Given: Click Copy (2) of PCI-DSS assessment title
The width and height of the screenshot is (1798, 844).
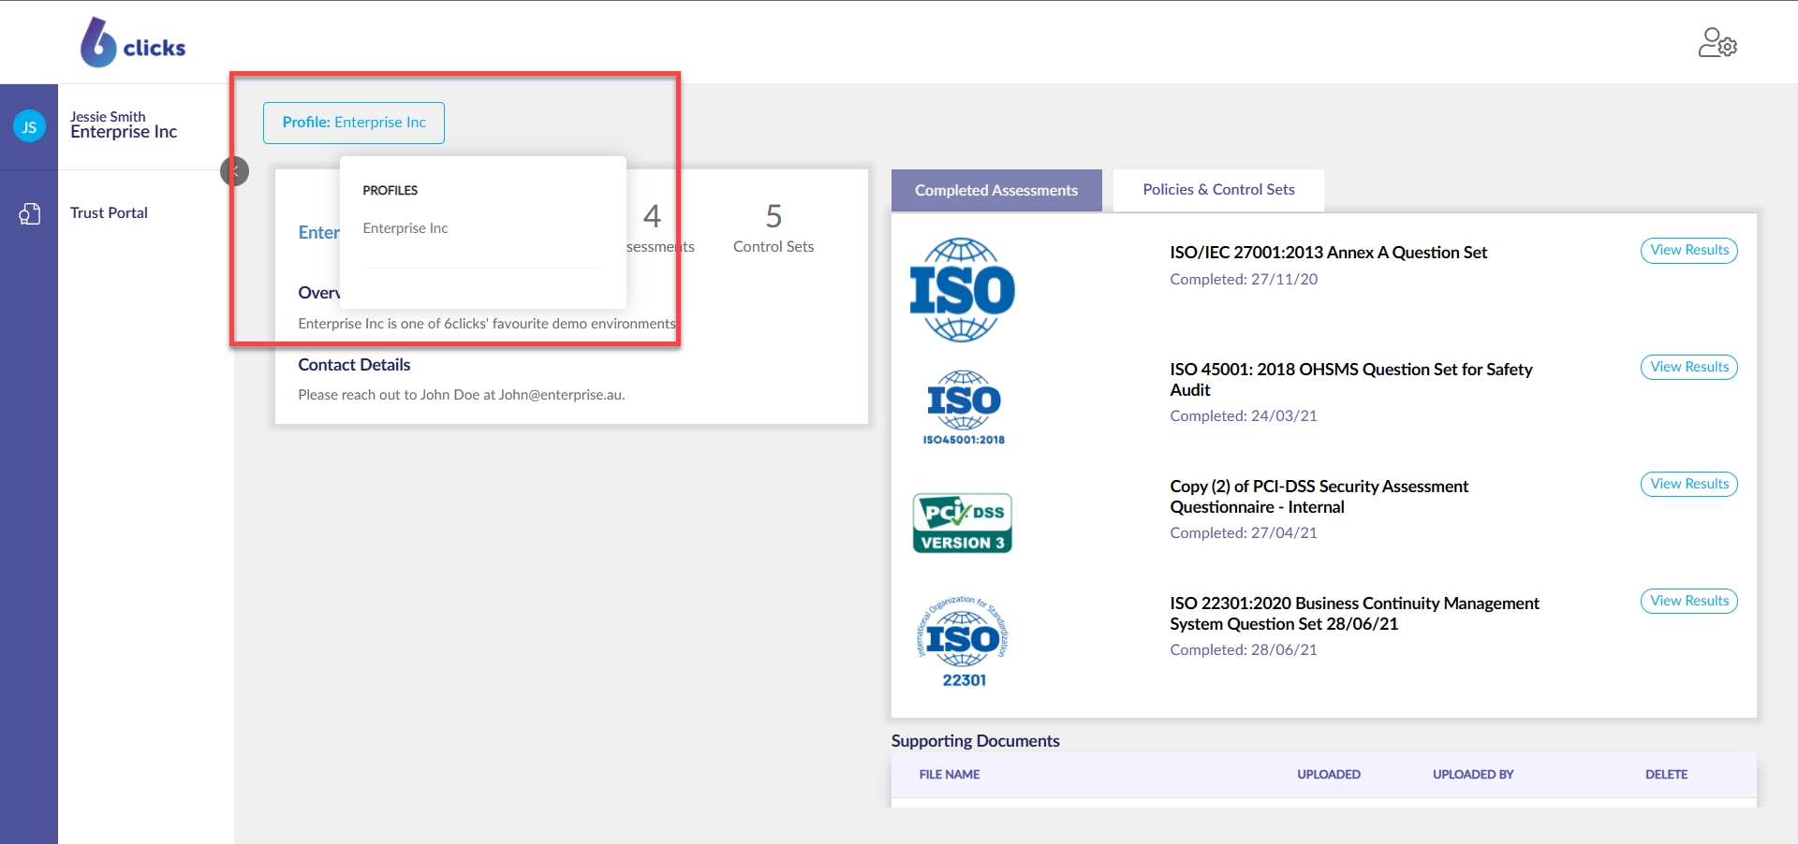Looking at the screenshot, I should pyautogui.click(x=1319, y=497).
